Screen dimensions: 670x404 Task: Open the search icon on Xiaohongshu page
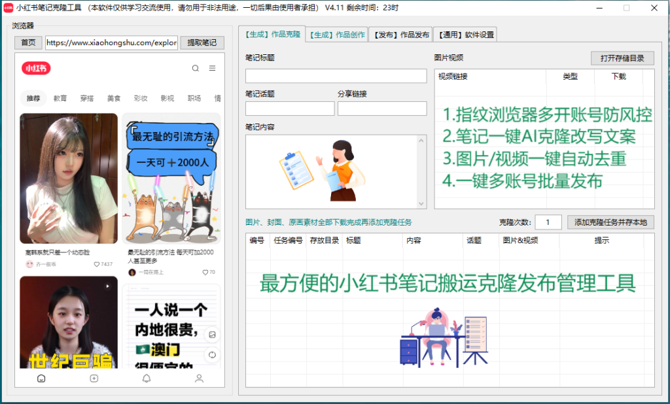[196, 68]
